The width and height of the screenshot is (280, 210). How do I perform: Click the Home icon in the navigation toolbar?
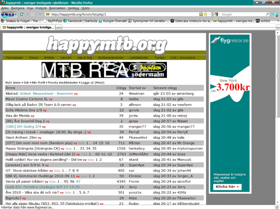40,14
